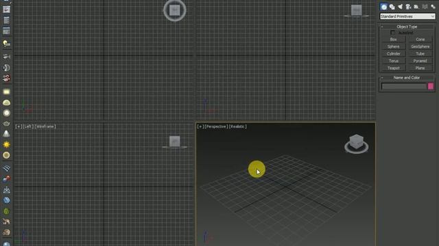Click the Box primitive button
The image size is (439, 246).
pos(393,40)
